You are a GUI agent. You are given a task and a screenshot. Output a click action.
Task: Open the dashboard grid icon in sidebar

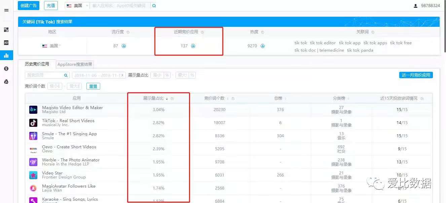pyautogui.click(x=6, y=30)
